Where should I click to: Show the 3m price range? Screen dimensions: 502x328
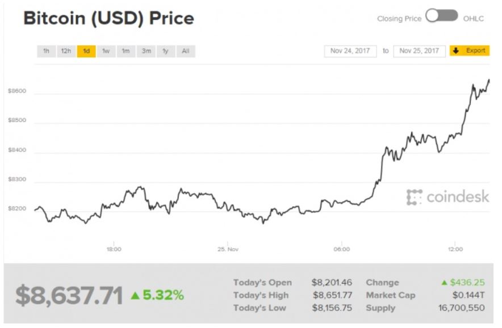pos(146,51)
